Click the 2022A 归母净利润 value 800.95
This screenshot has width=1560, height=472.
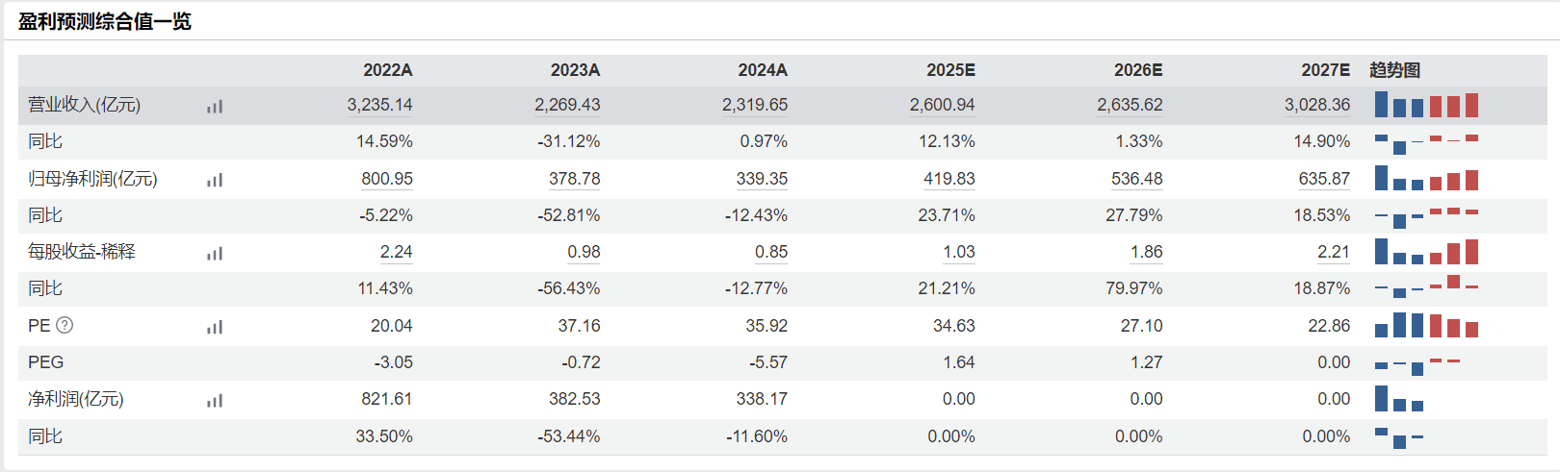387,179
